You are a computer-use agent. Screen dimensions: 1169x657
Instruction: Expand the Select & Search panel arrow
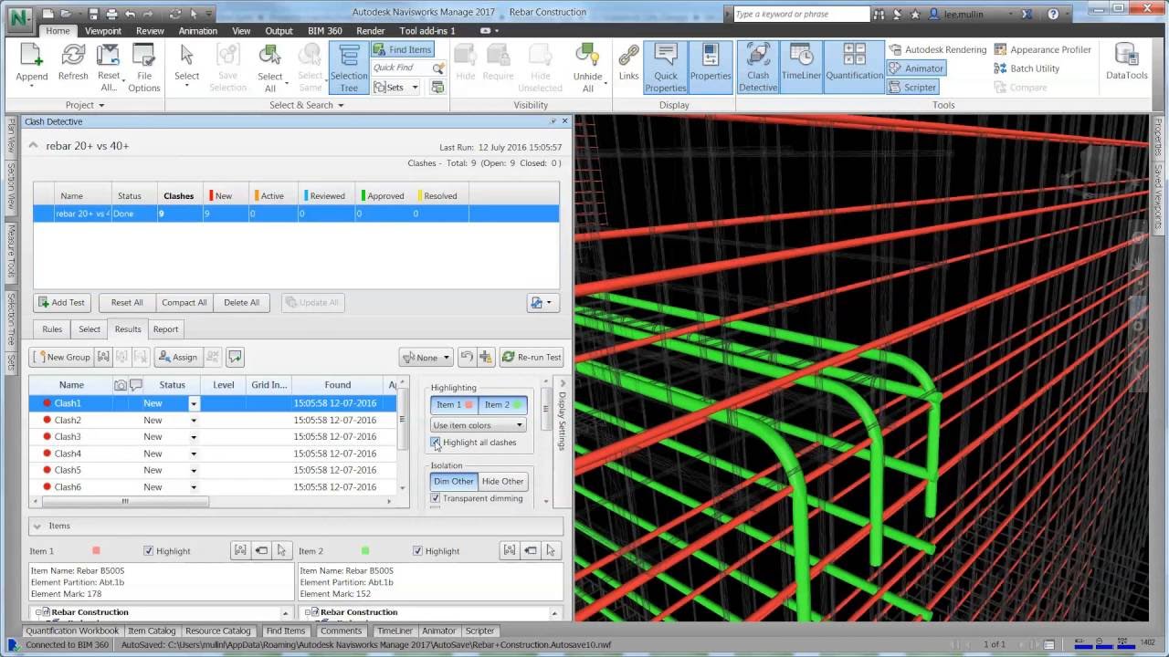coord(341,105)
